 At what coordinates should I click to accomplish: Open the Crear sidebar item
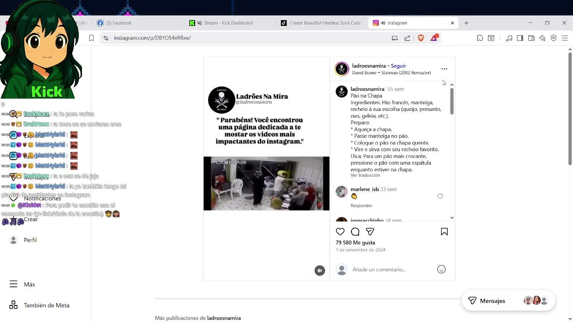pyautogui.click(x=31, y=219)
